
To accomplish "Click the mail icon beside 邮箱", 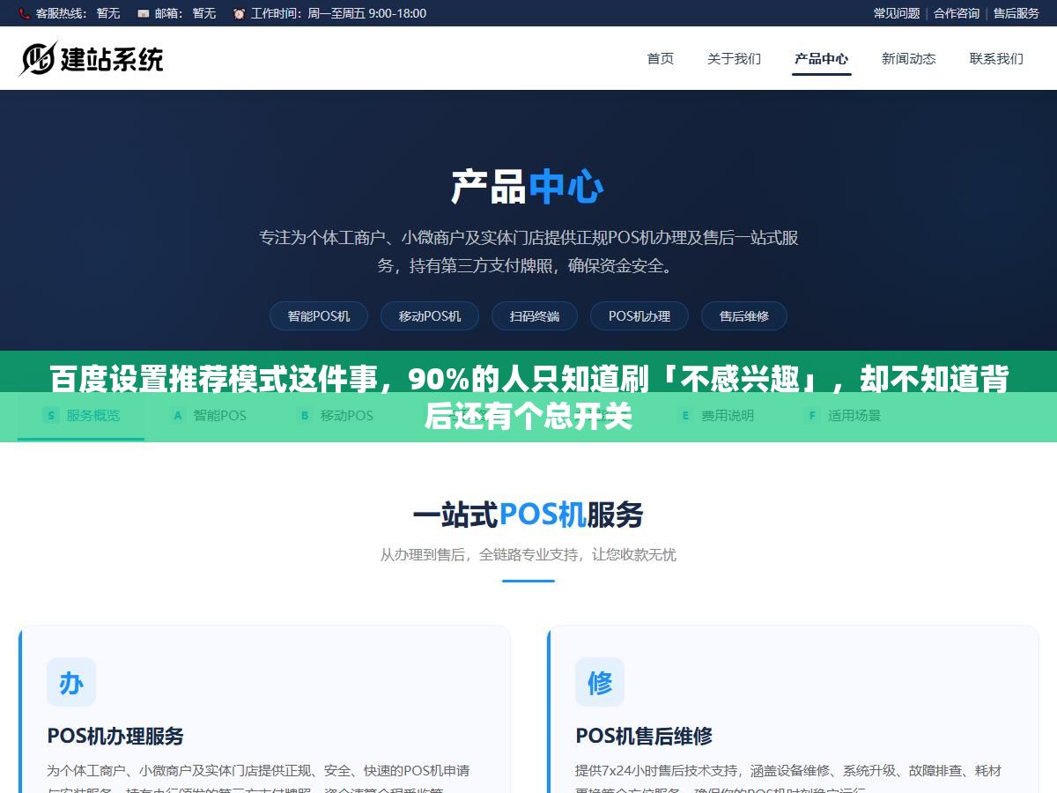I will [x=143, y=13].
